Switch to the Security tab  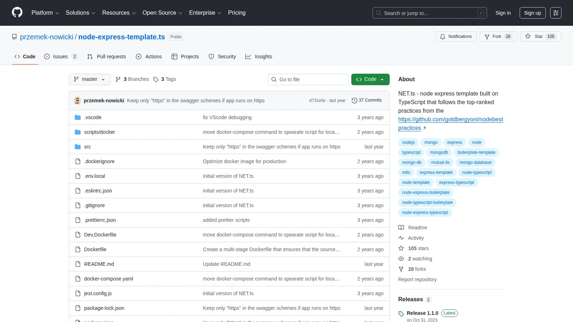(222, 57)
